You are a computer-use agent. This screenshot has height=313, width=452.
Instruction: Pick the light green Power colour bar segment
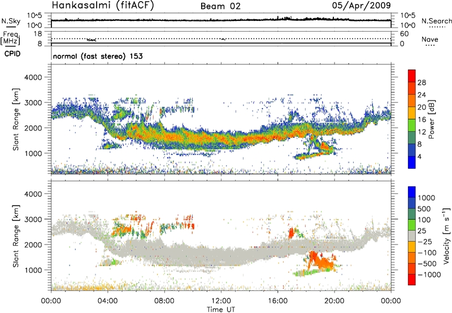click(412, 125)
